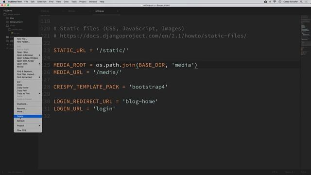311x175 pixels.
Task: Select Rename… in the context menu
Action: [x=28, y=108]
